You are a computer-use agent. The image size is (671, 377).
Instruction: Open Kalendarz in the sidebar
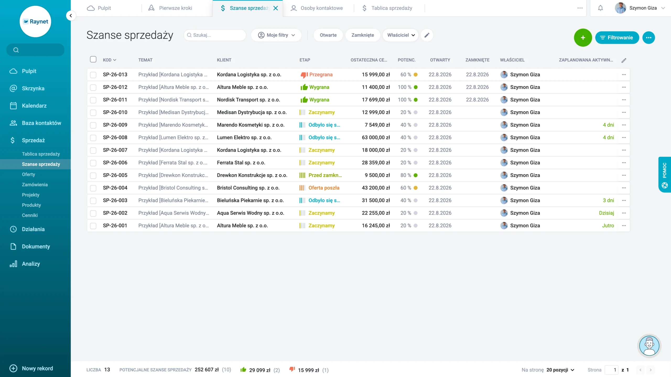tap(34, 106)
